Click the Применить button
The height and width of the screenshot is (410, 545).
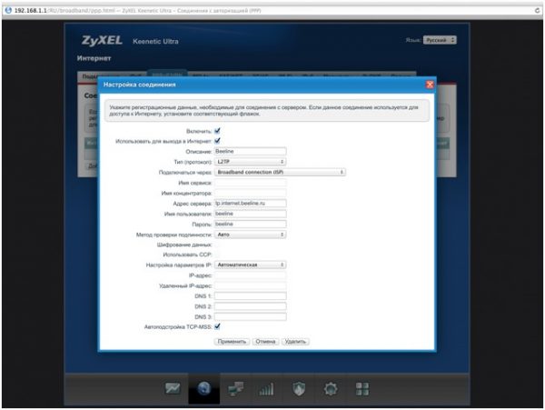232,342
